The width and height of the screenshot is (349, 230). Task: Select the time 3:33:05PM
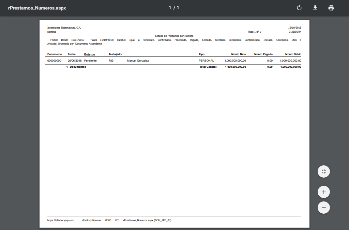[295, 32]
